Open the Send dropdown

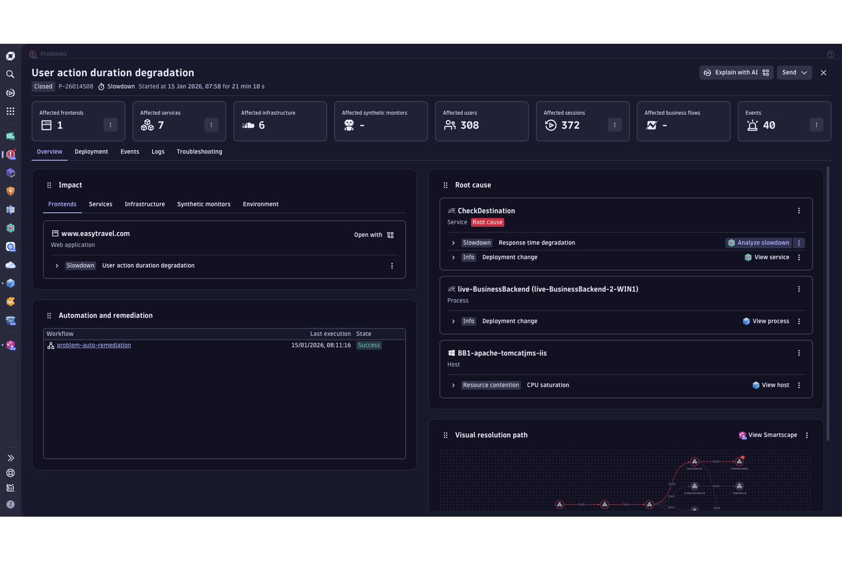(x=794, y=72)
